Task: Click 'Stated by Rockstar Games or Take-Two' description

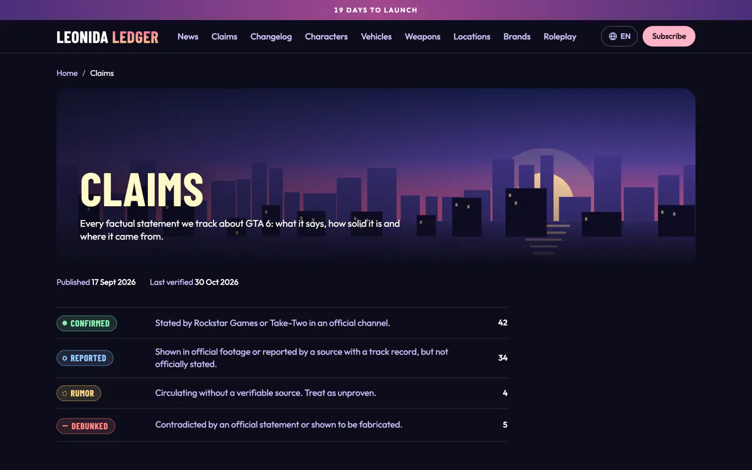Action: click(x=273, y=323)
